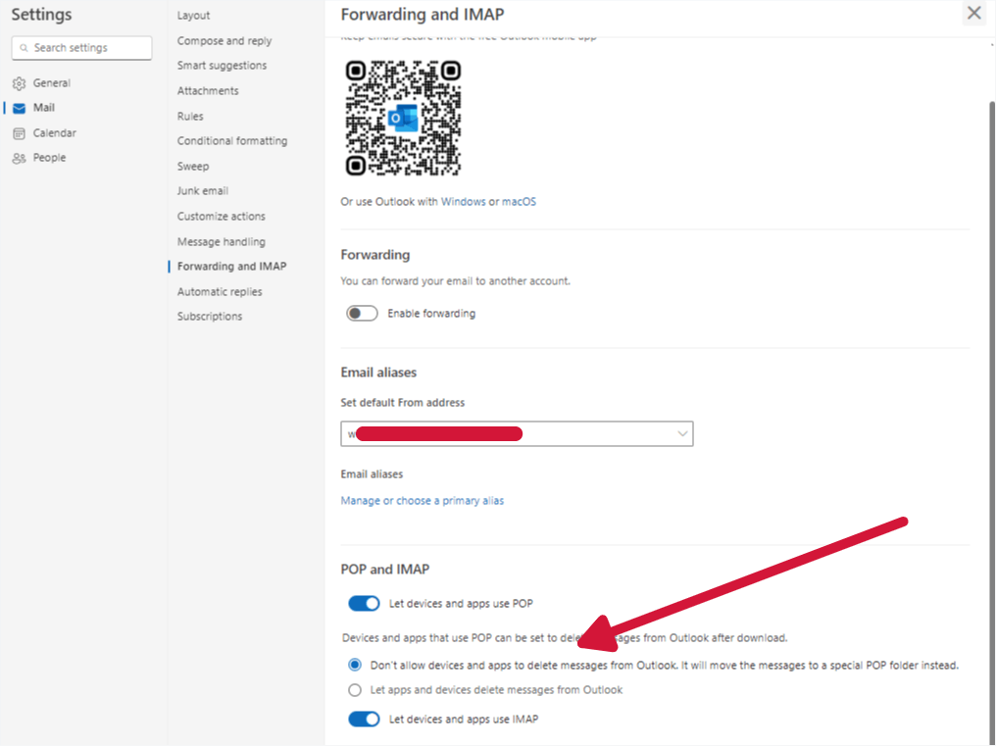Follow the Windows download link
996x746 pixels.
click(x=463, y=201)
